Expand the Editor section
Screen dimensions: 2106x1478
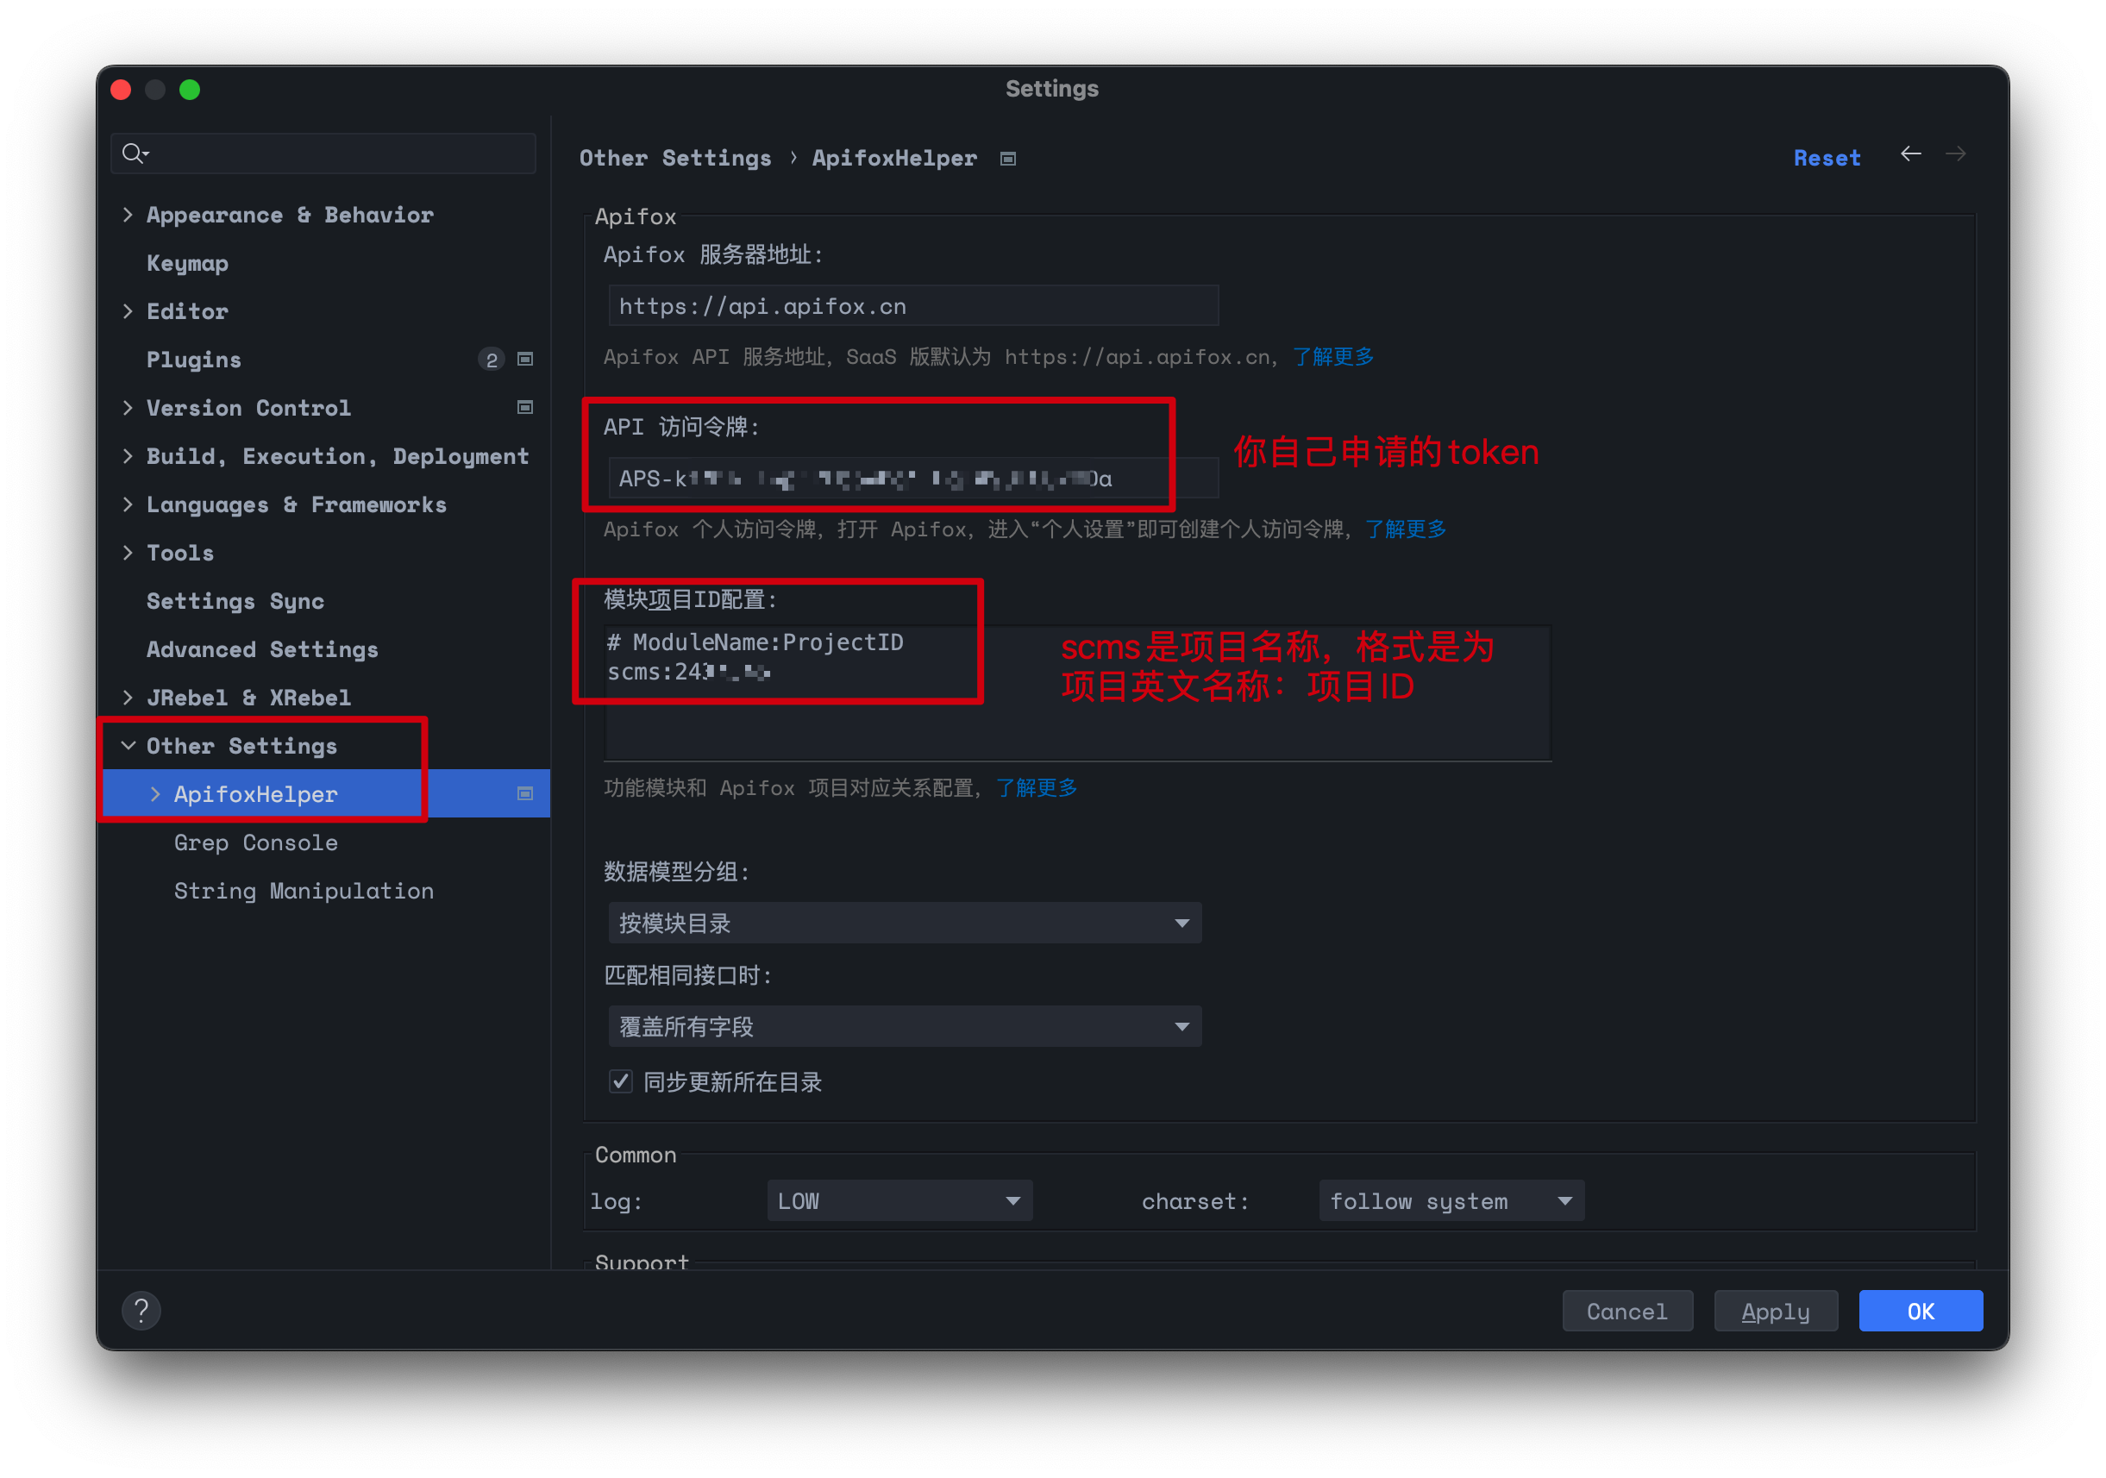(x=128, y=310)
